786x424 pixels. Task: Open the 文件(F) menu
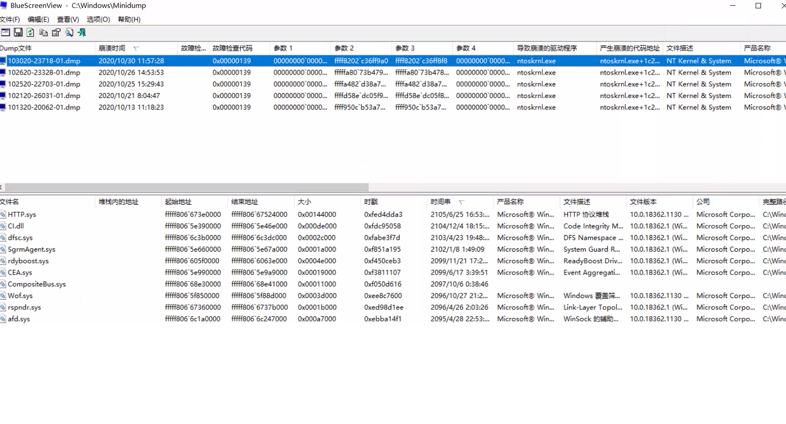coord(10,19)
